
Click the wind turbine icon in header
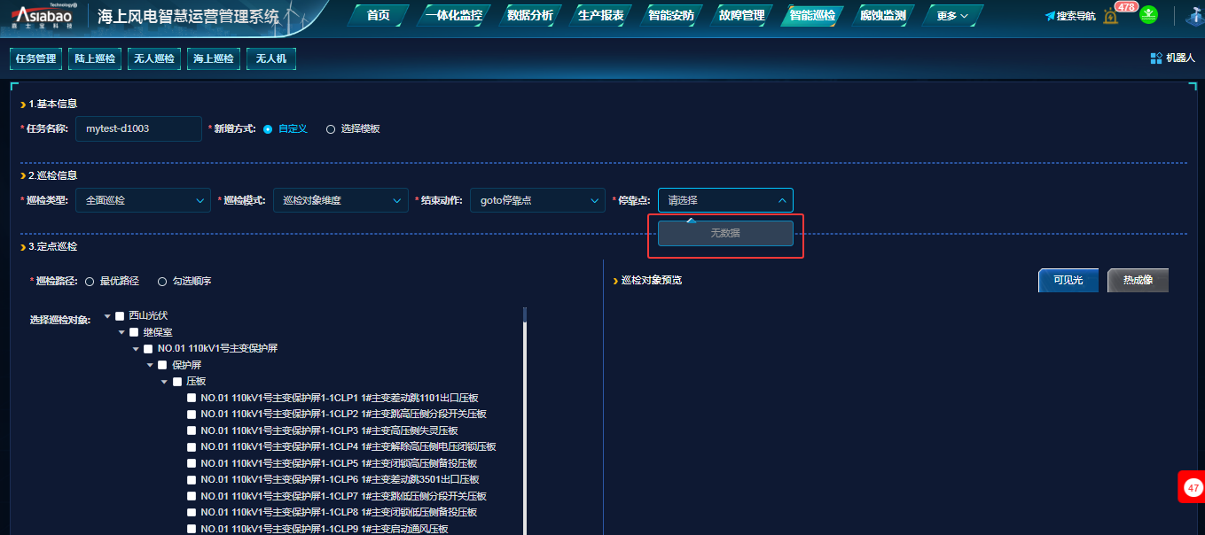point(1193,15)
